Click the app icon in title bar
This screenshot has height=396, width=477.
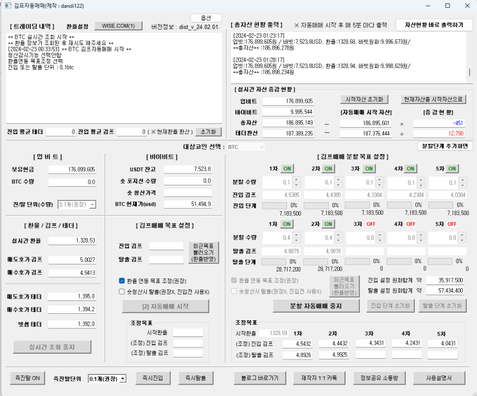tap(7, 6)
